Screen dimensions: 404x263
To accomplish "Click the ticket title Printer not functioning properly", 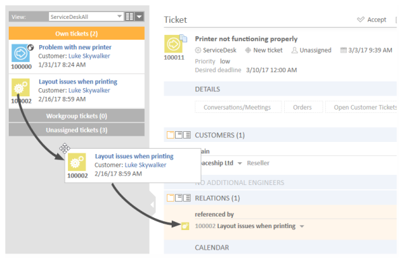I will click(246, 39).
